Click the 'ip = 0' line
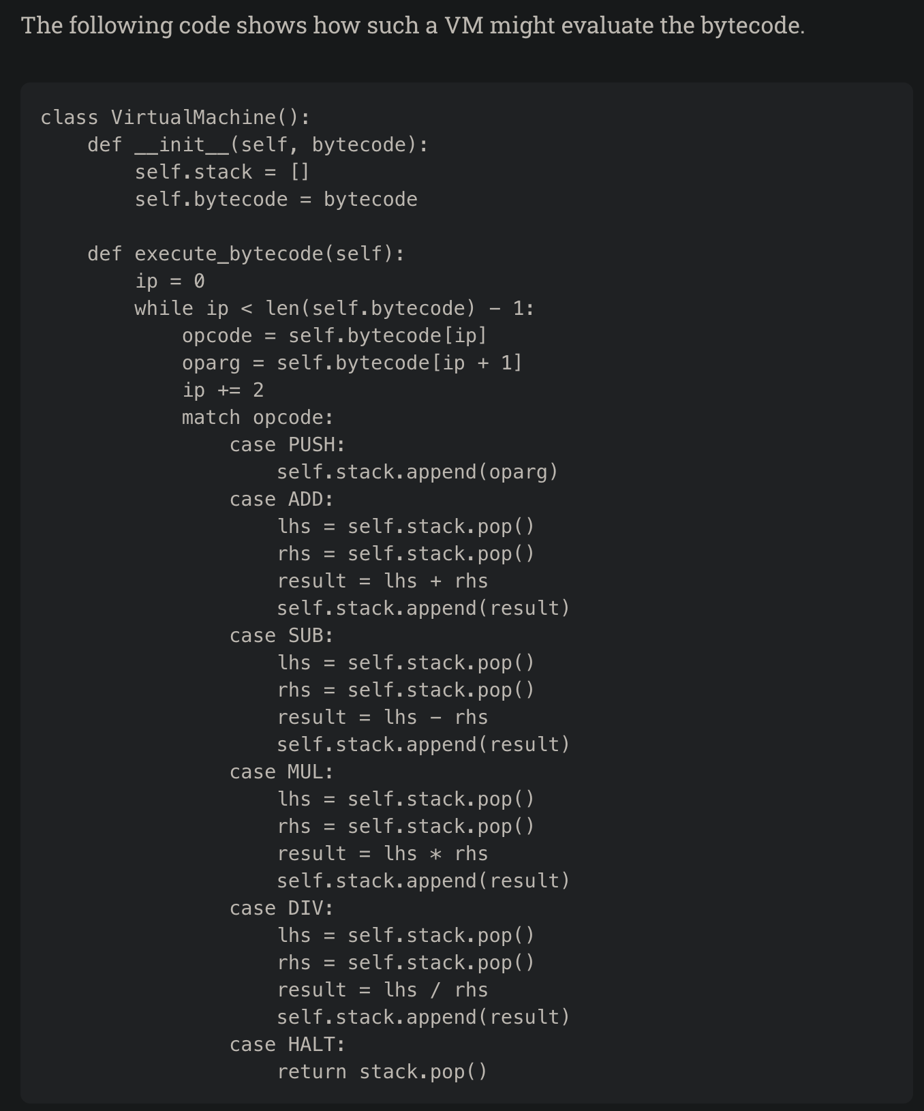This screenshot has width=924, height=1111. coord(170,281)
